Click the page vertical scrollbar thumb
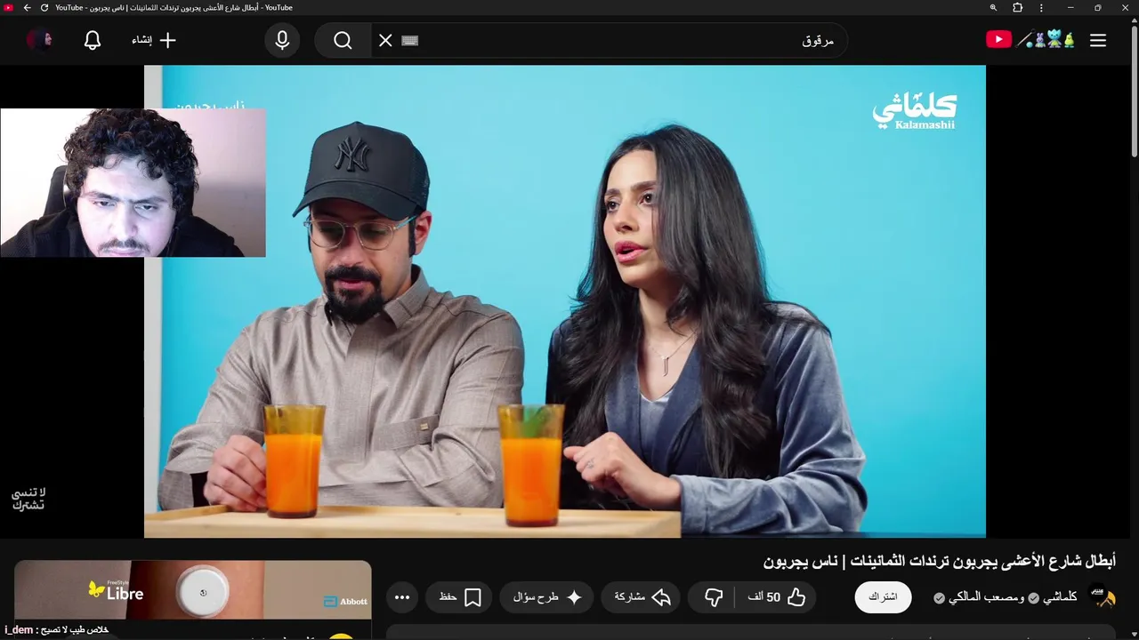This screenshot has height=640, width=1139. [1134, 93]
